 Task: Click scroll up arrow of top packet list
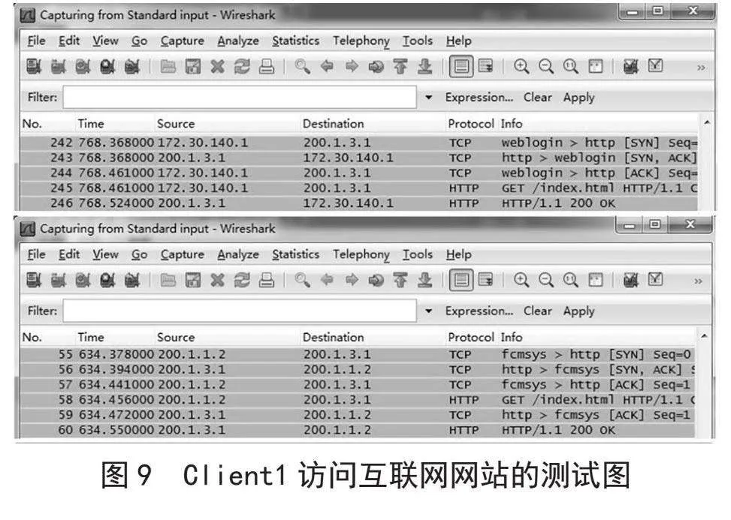(x=707, y=123)
